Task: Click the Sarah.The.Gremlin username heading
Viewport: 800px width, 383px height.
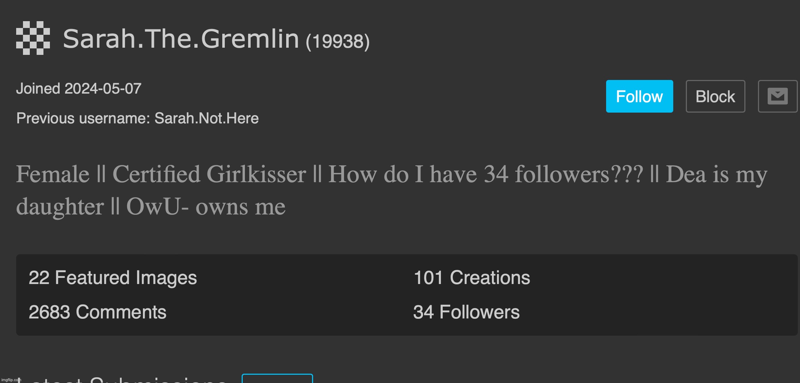Action: point(181,39)
